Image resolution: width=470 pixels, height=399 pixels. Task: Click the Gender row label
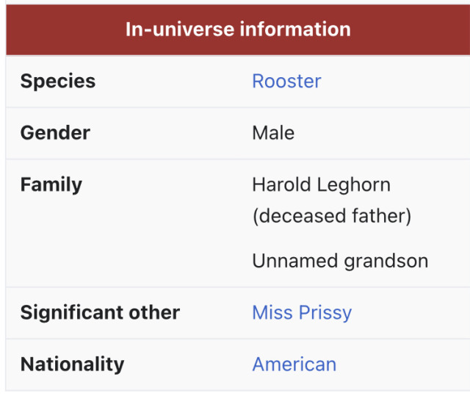[55, 133]
